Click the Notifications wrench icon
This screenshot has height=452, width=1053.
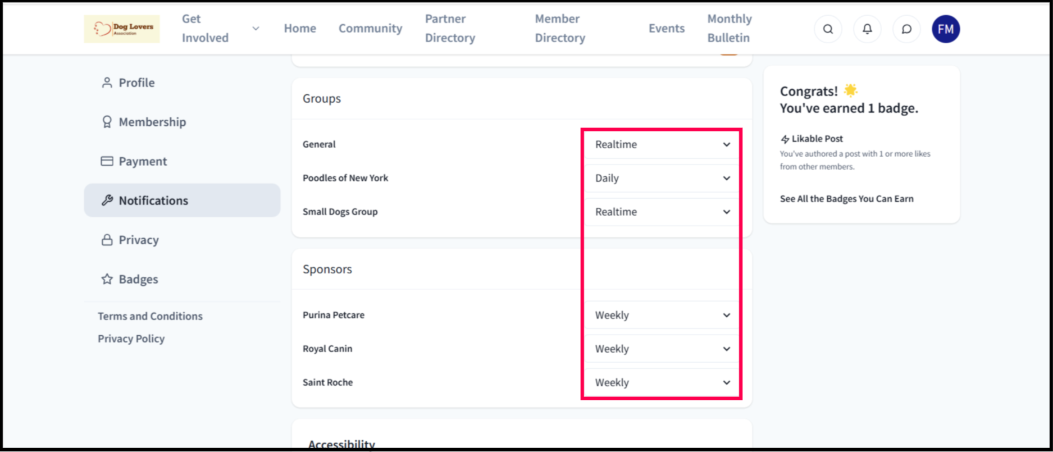[107, 200]
